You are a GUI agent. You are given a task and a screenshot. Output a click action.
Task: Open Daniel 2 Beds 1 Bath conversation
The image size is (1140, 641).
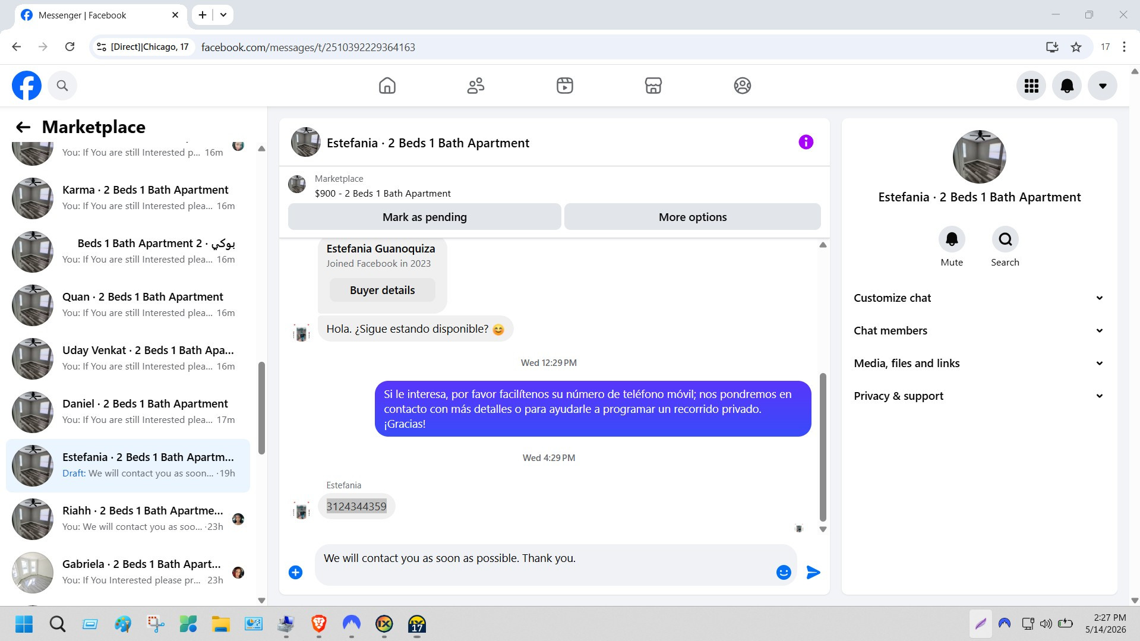click(x=128, y=412)
